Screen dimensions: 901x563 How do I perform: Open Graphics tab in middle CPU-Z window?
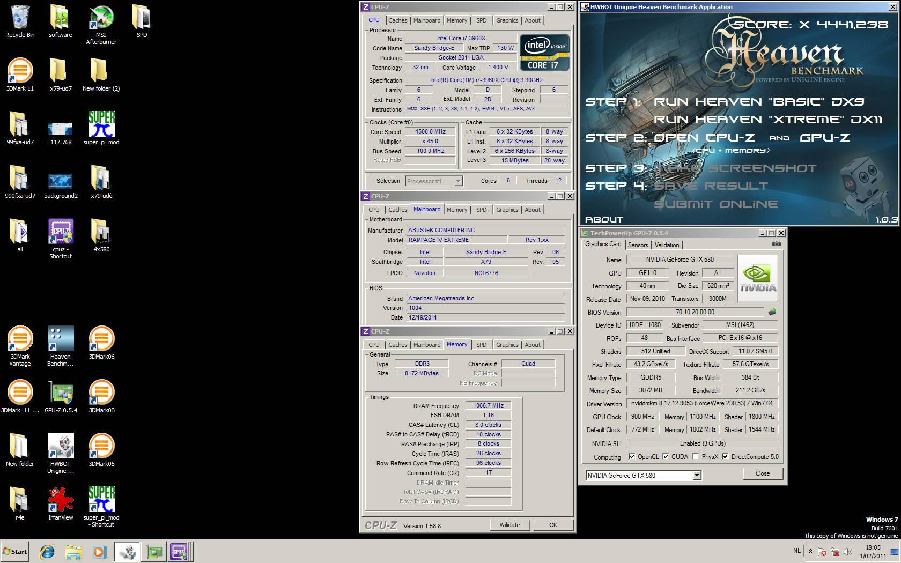pyautogui.click(x=507, y=210)
